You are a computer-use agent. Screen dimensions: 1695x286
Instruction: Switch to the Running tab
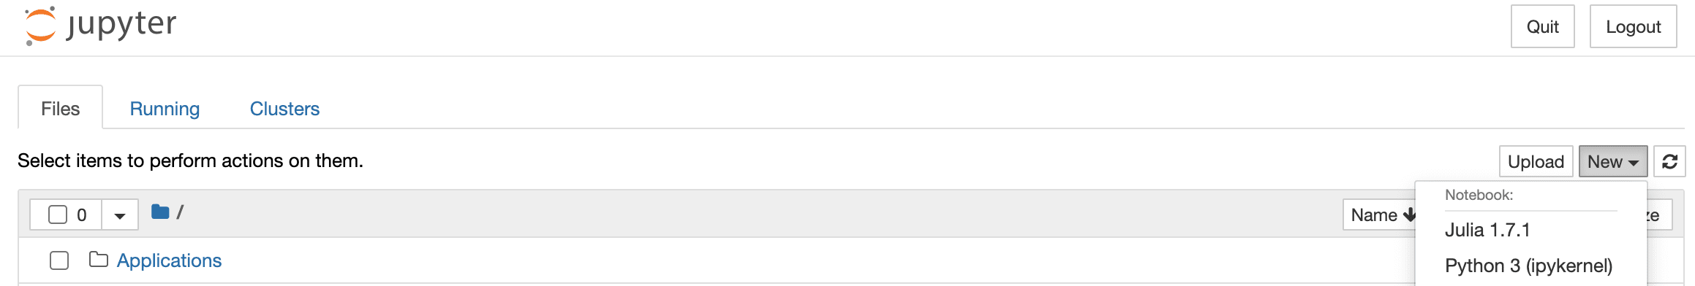(x=165, y=109)
